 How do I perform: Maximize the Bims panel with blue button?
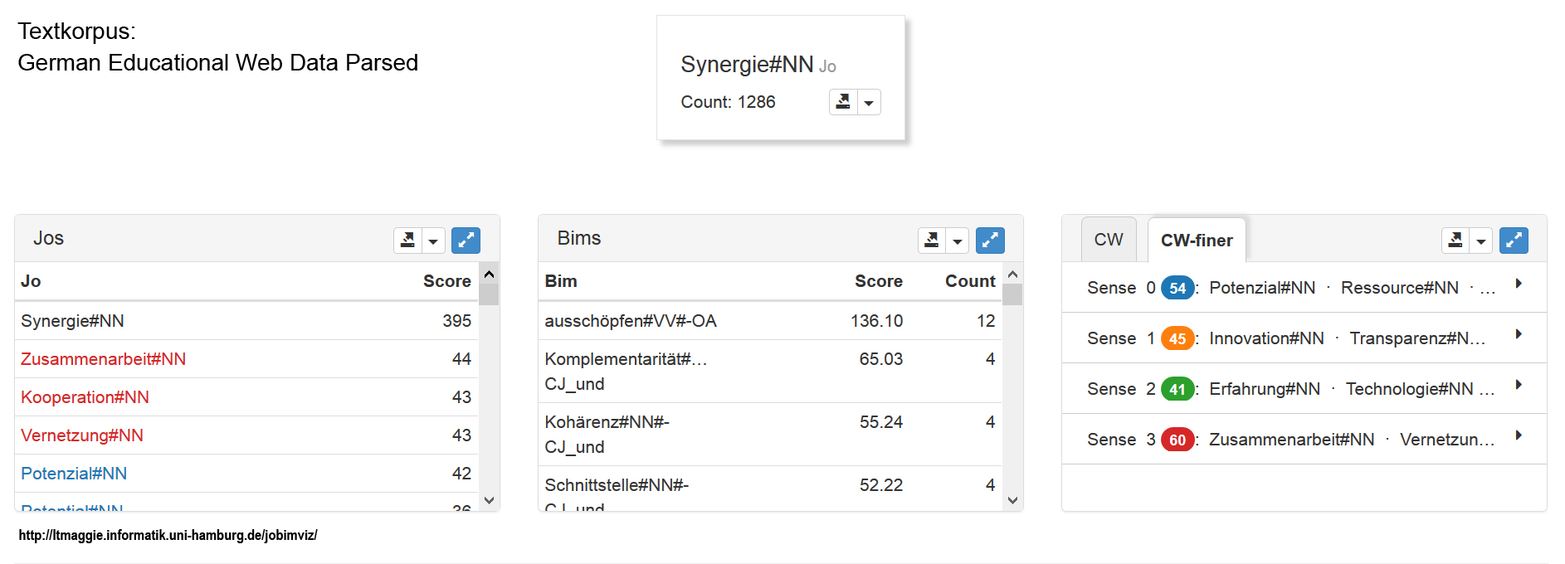(990, 241)
